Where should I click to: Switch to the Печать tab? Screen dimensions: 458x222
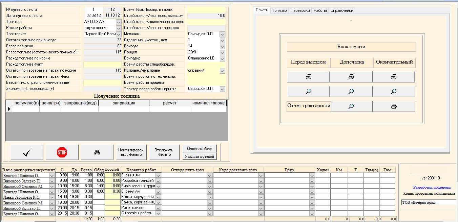(262, 10)
